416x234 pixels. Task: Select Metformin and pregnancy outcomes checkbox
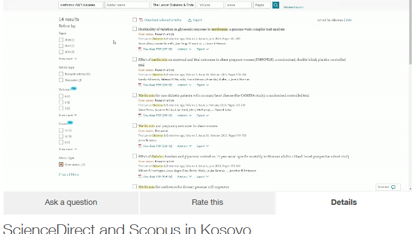coord(135,126)
